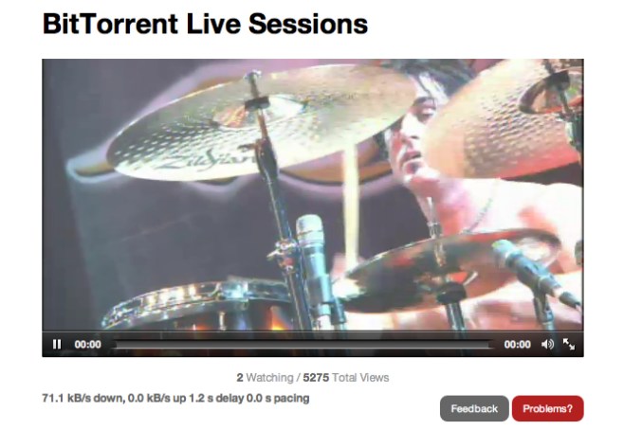Click the 71.1 kB/s down statistic
The width and height of the screenshot is (624, 430).
[83, 398]
